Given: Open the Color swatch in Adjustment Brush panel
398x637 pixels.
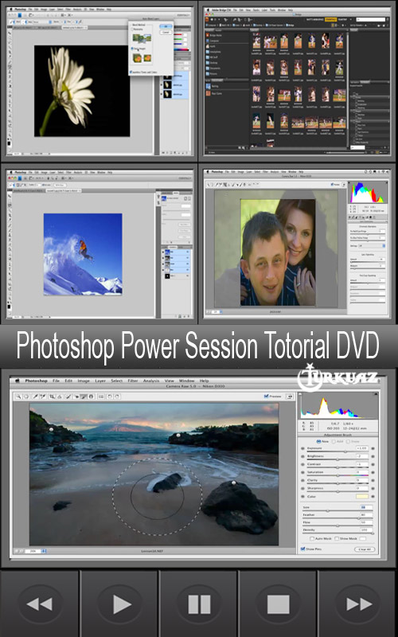Looking at the screenshot, I should pyautogui.click(x=362, y=496).
